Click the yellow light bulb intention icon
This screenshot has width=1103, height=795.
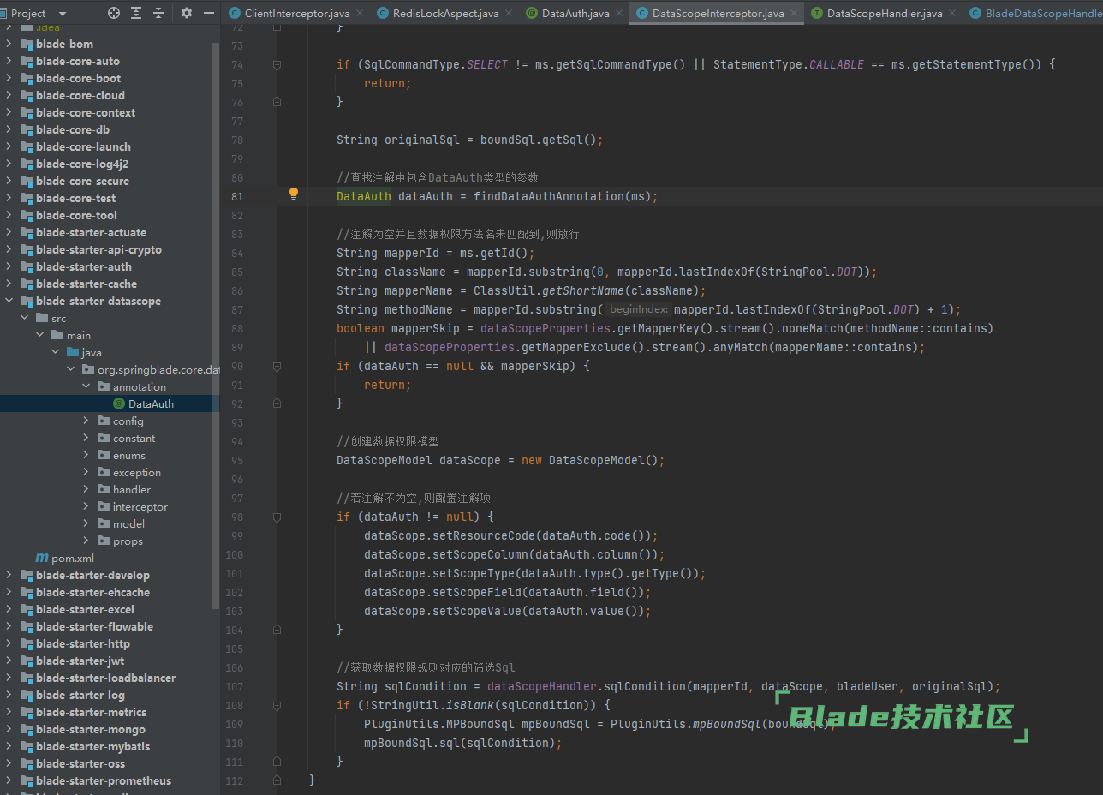coord(294,194)
